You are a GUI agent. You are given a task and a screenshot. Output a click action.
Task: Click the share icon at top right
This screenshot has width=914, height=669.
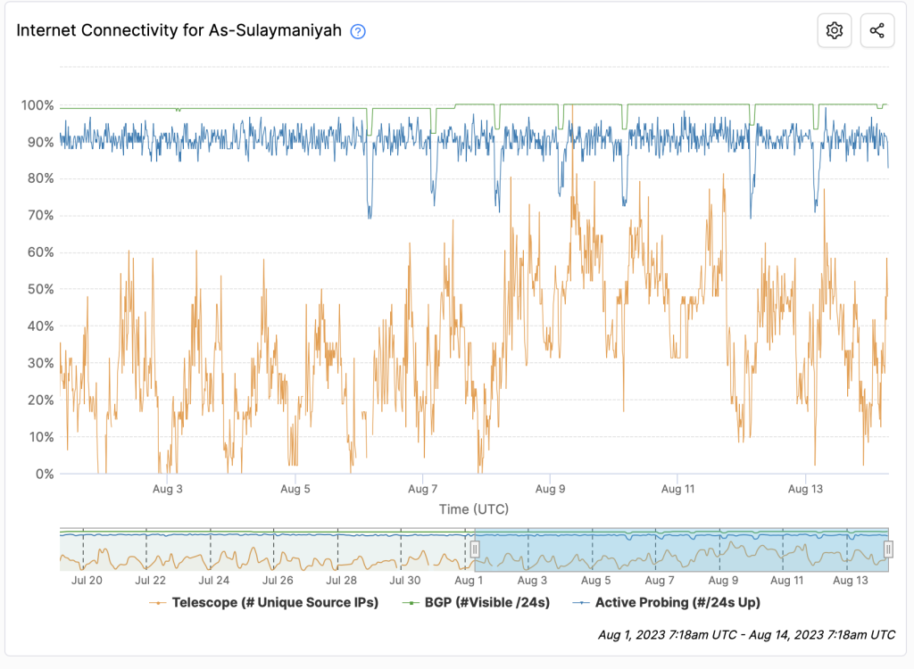click(877, 29)
